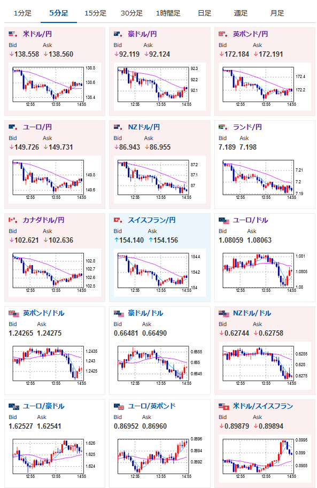
Task: Select the 15分足 timeframe tab
Action: point(95,13)
